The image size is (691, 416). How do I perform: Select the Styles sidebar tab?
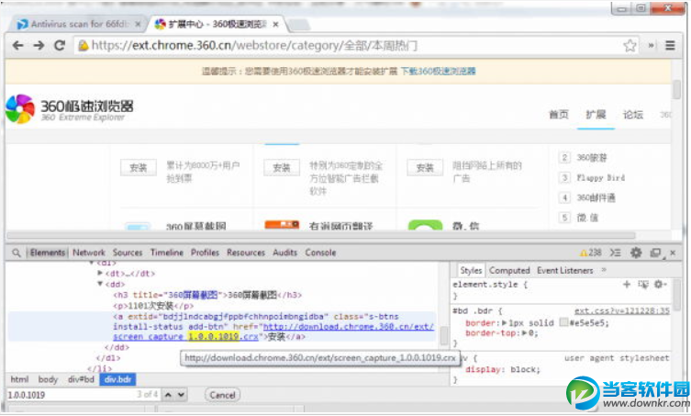[x=471, y=270]
